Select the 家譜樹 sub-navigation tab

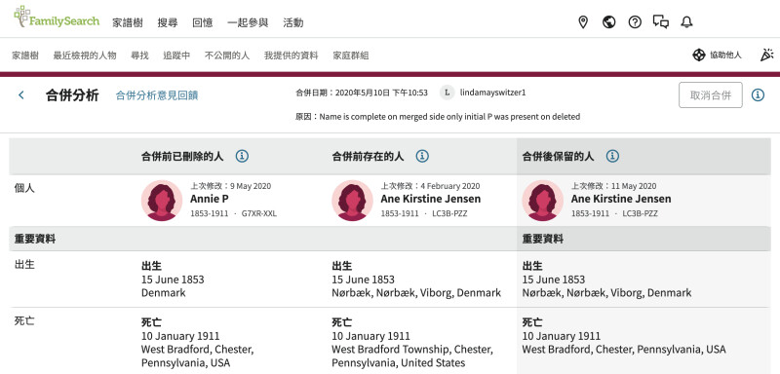(25, 56)
